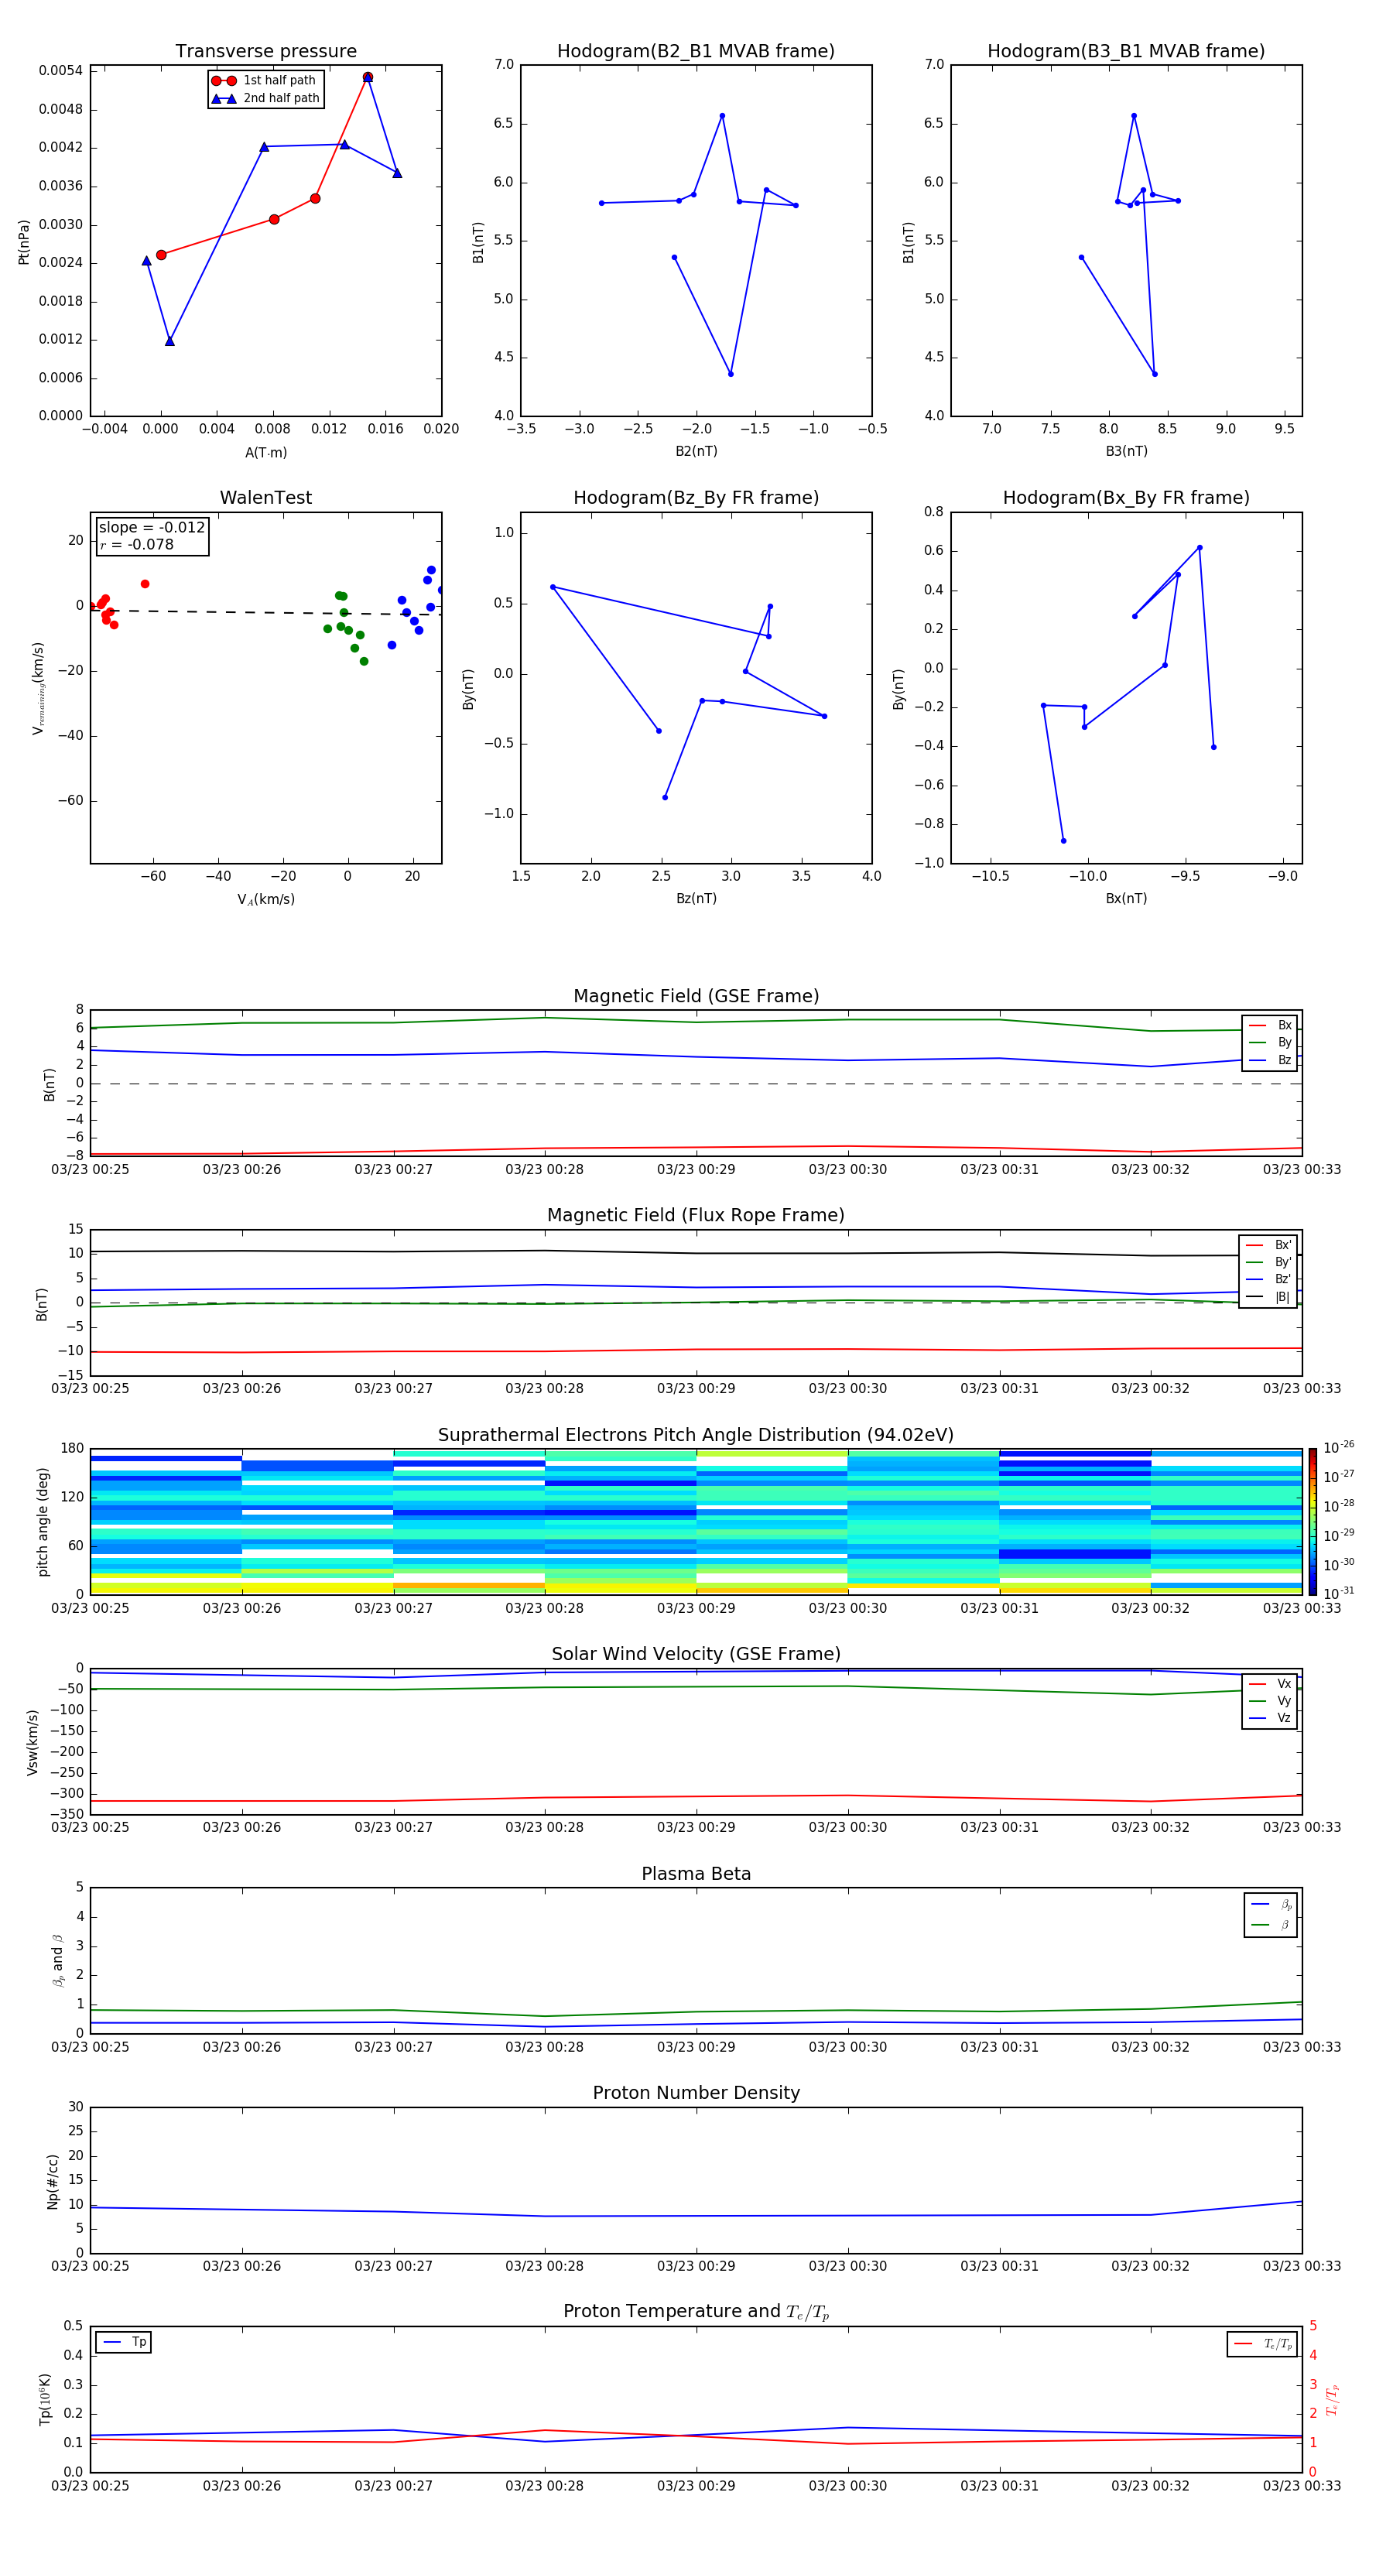Image resolution: width=1393 pixels, height=2554 pixels.
Task: Click the 'Hodogram(Bz_By FR frame)' title
Action: [x=696, y=498]
